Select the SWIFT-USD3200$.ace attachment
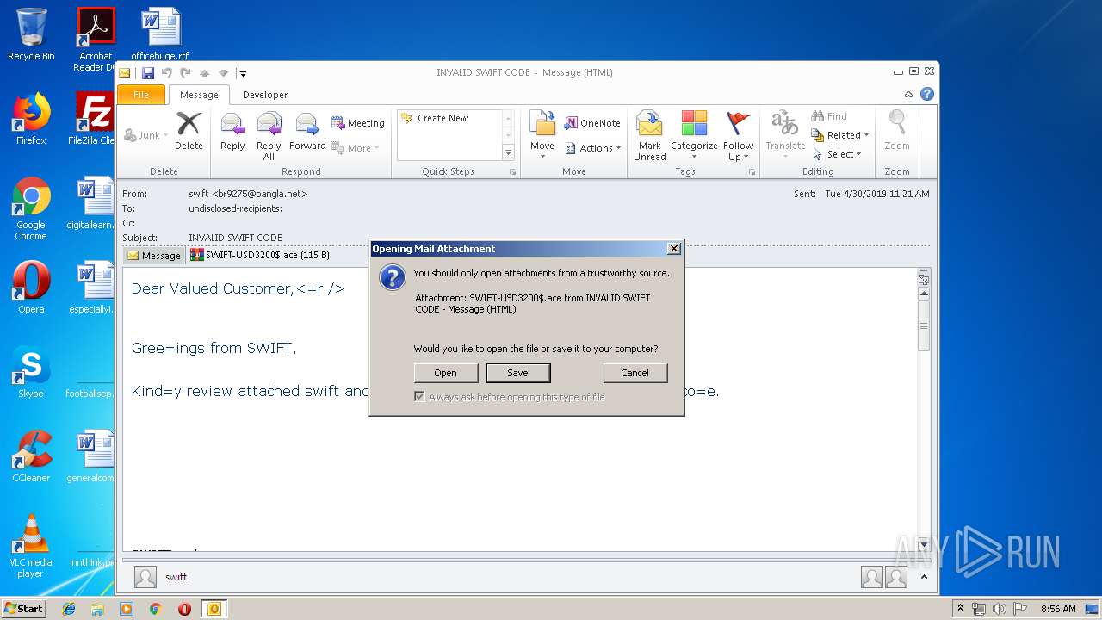 coord(260,255)
